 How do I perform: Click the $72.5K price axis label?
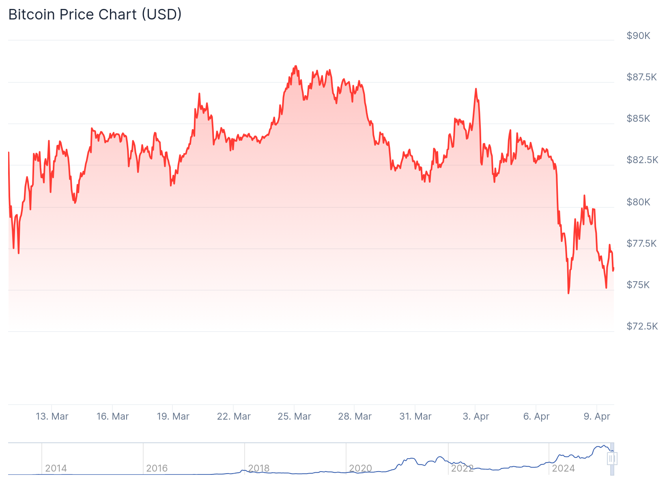pos(642,326)
